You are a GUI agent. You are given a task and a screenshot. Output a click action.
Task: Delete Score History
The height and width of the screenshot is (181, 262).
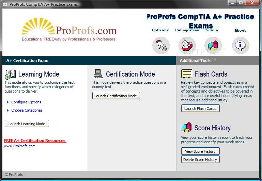click(200, 159)
